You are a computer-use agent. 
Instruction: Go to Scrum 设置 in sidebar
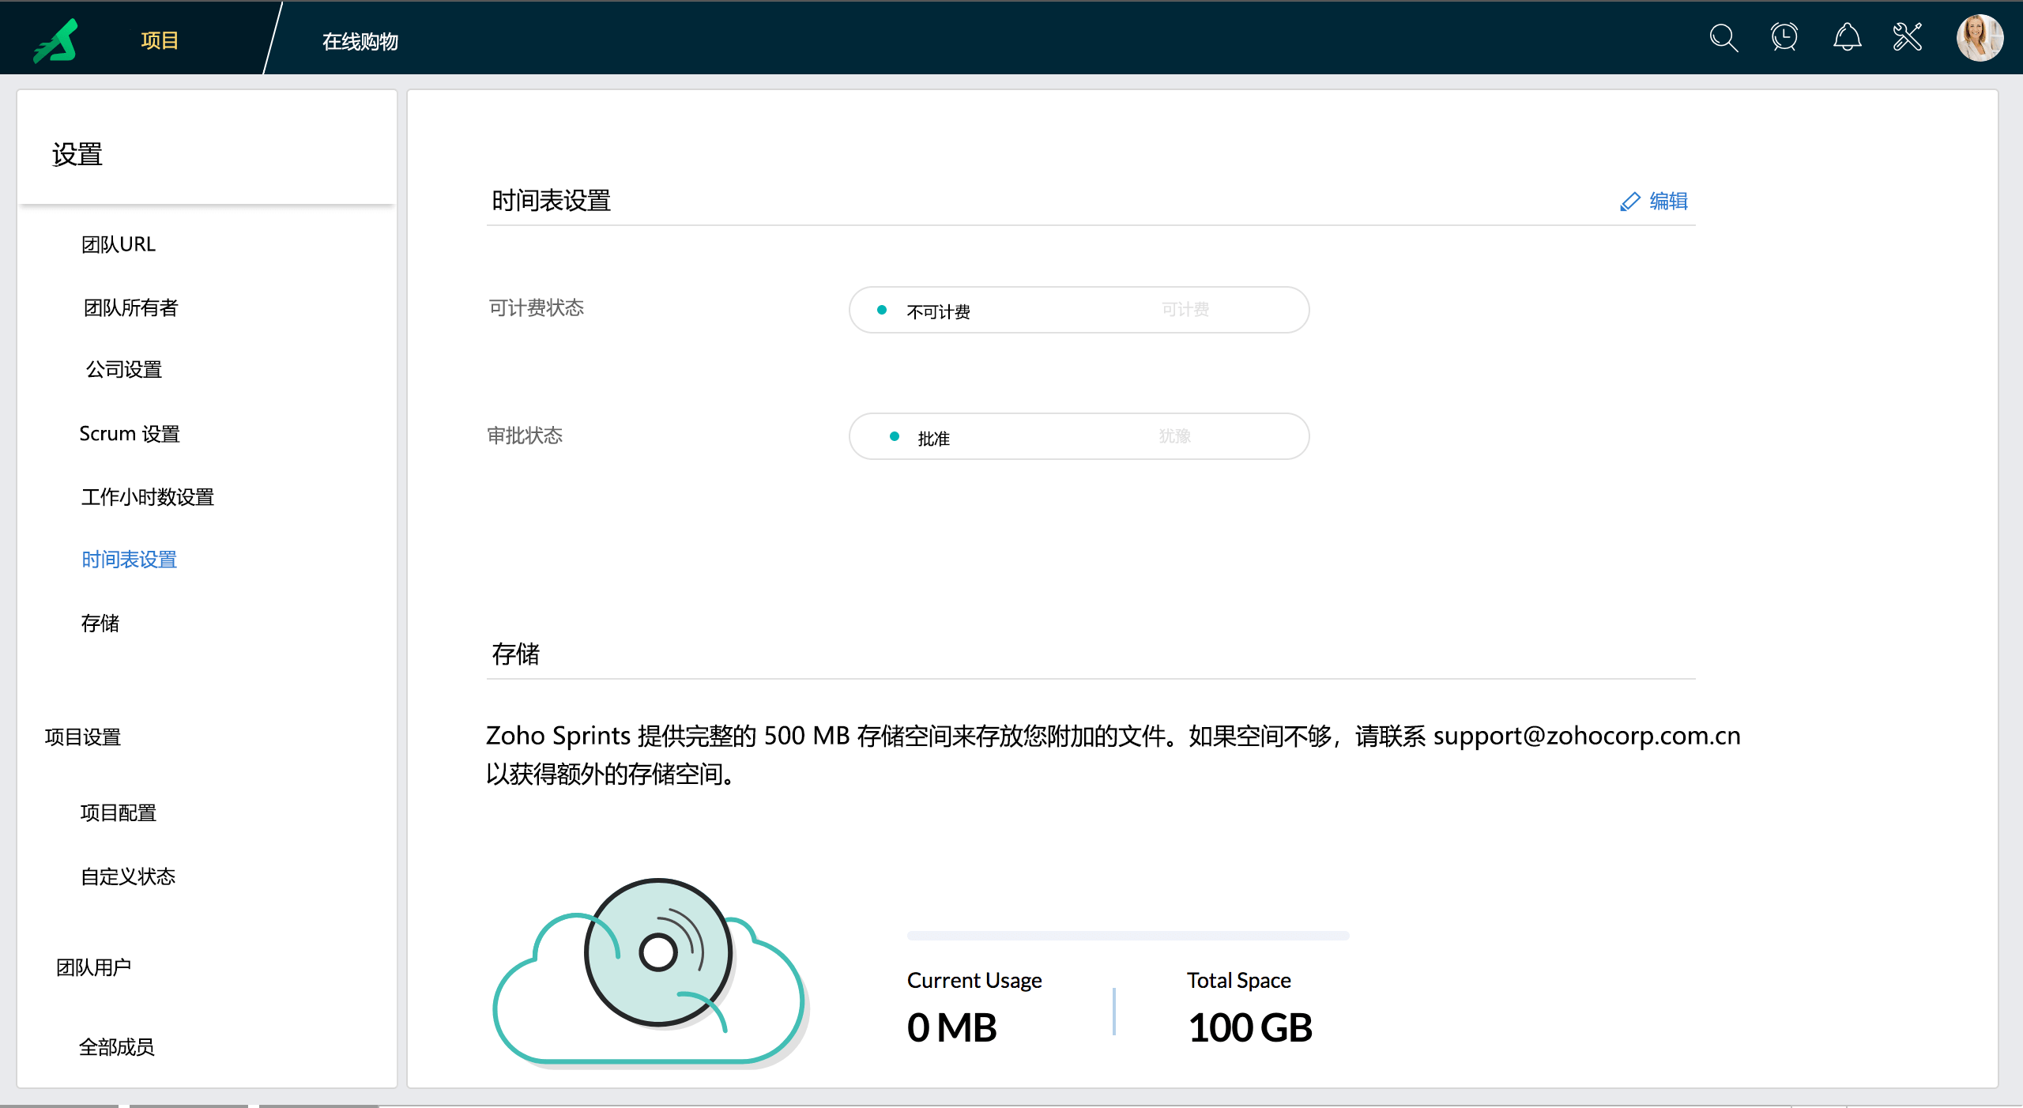pos(130,434)
